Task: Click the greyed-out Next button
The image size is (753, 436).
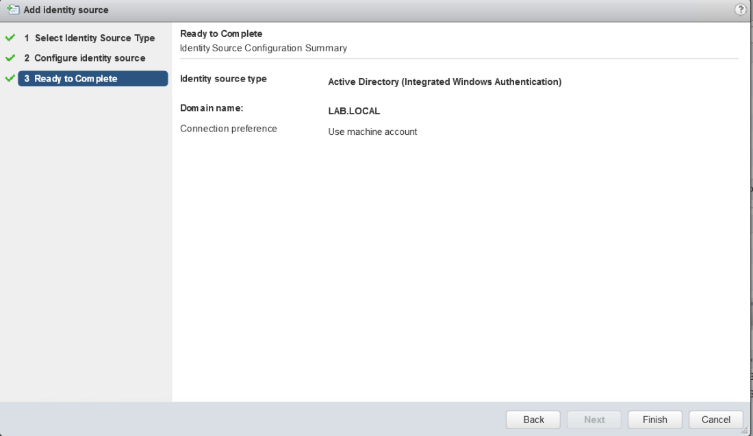Action: pyautogui.click(x=594, y=420)
